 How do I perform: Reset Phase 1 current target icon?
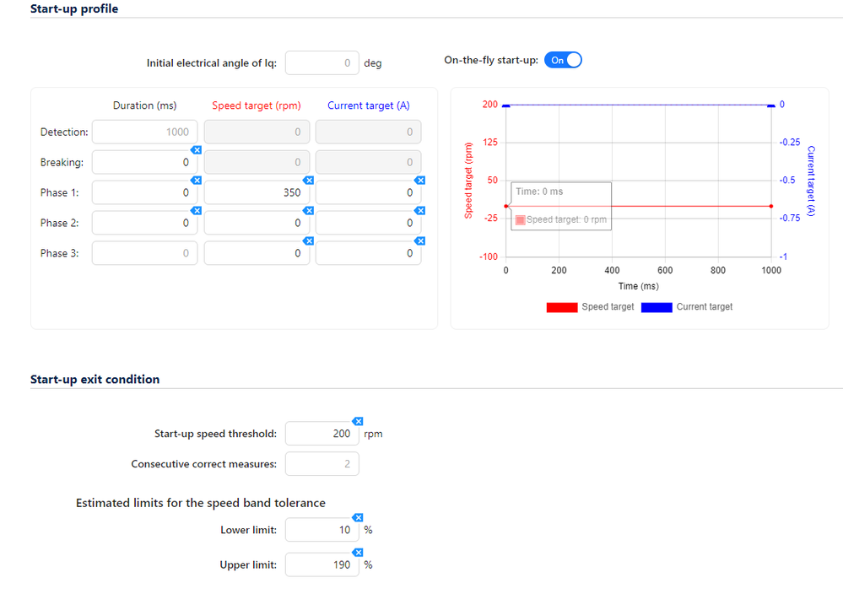click(420, 180)
